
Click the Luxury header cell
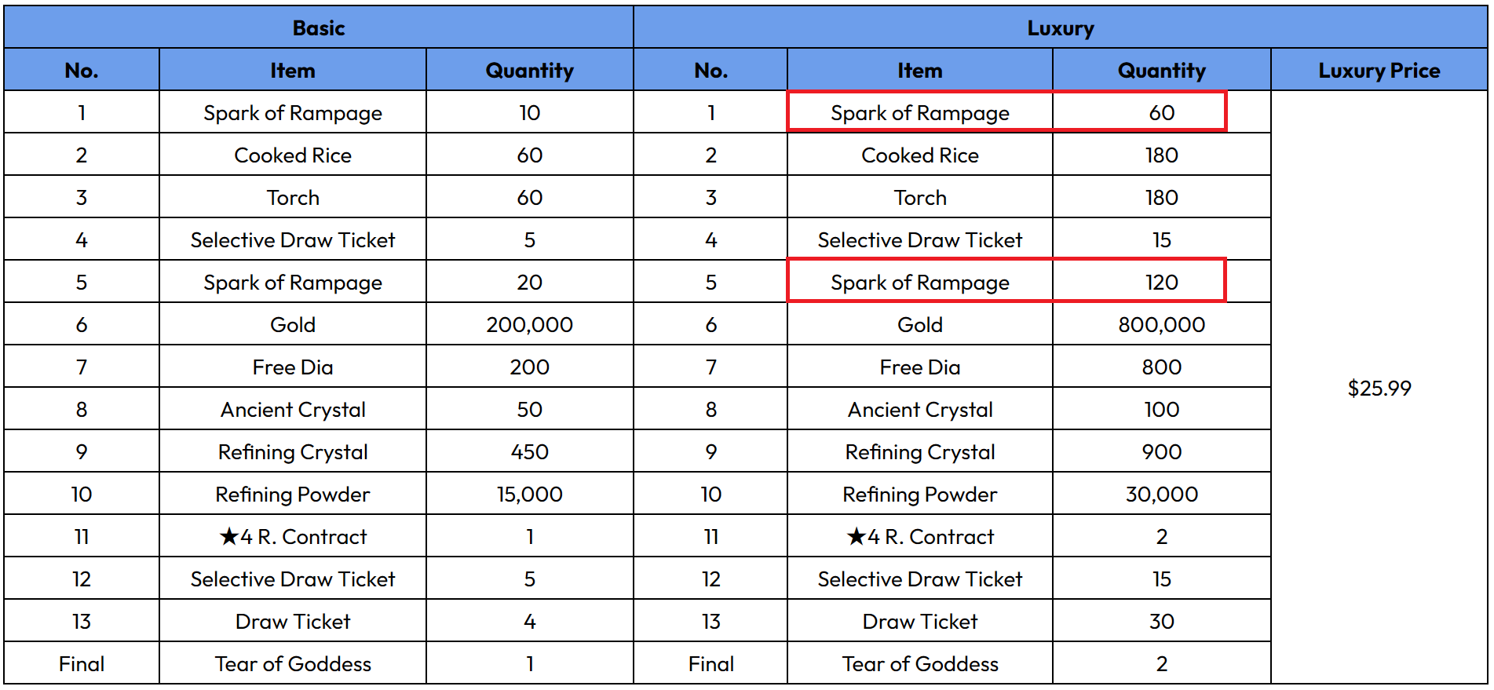(1060, 27)
